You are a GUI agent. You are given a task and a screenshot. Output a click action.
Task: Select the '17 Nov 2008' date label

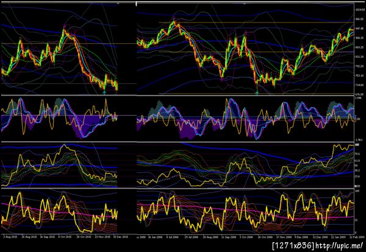[x=284, y=237]
